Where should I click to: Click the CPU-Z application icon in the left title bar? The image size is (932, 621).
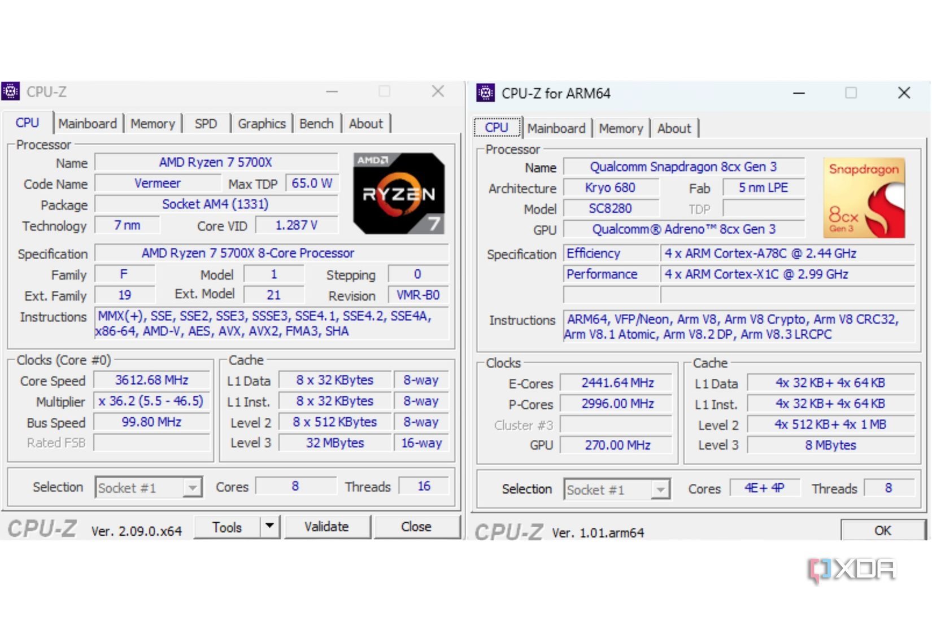(11, 91)
